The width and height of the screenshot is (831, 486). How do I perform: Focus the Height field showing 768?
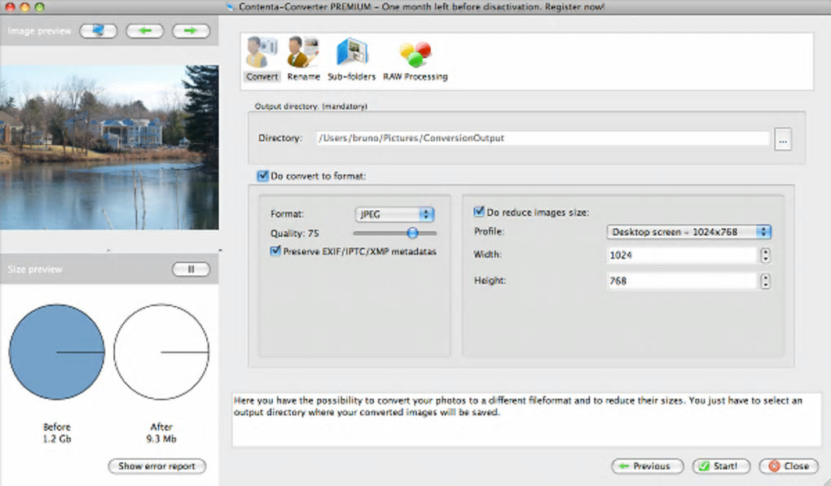coord(682,281)
